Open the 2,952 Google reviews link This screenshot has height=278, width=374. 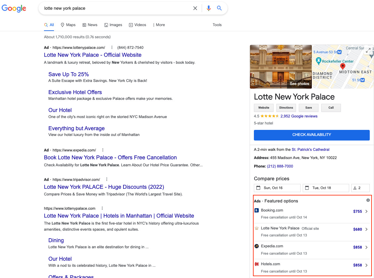(x=299, y=116)
